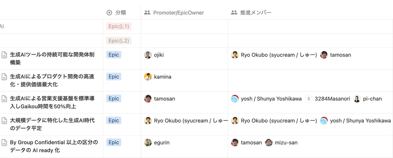Click kamina's avatar icon

tap(148, 77)
